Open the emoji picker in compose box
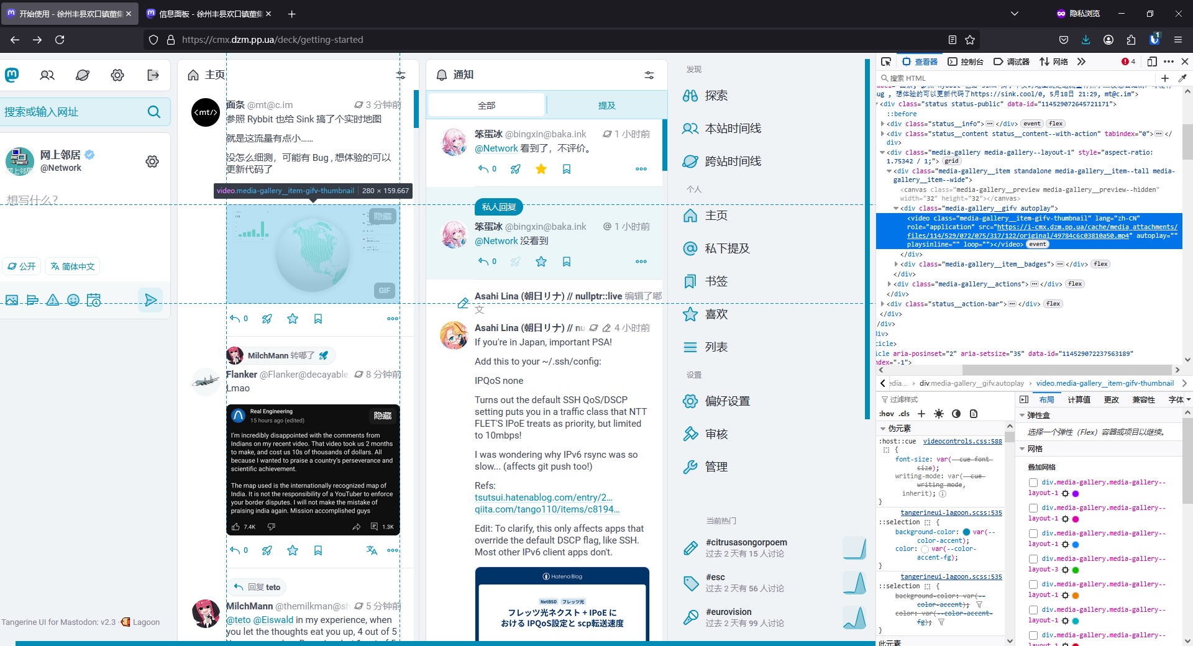This screenshot has width=1193, height=646. 73,301
